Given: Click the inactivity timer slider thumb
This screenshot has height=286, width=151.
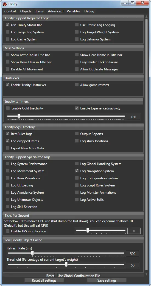Looking at the screenshot, I should point(19,116).
